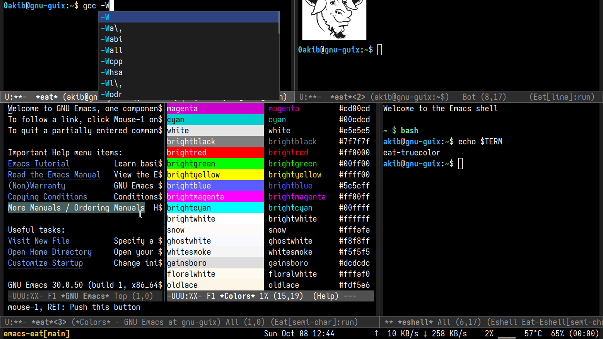Click the completion popup scrollbar

point(279,23)
